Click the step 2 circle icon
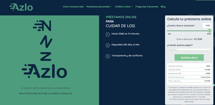 pyautogui.click(x=107, y=45)
